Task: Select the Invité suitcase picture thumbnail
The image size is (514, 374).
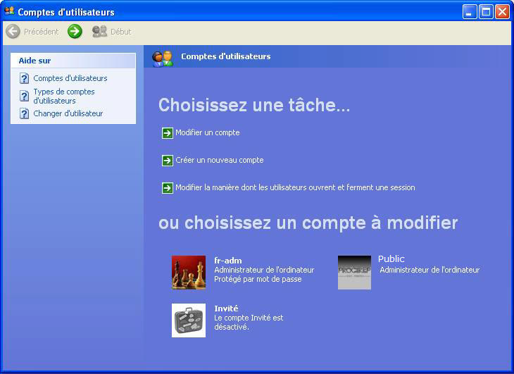Action: (x=189, y=320)
